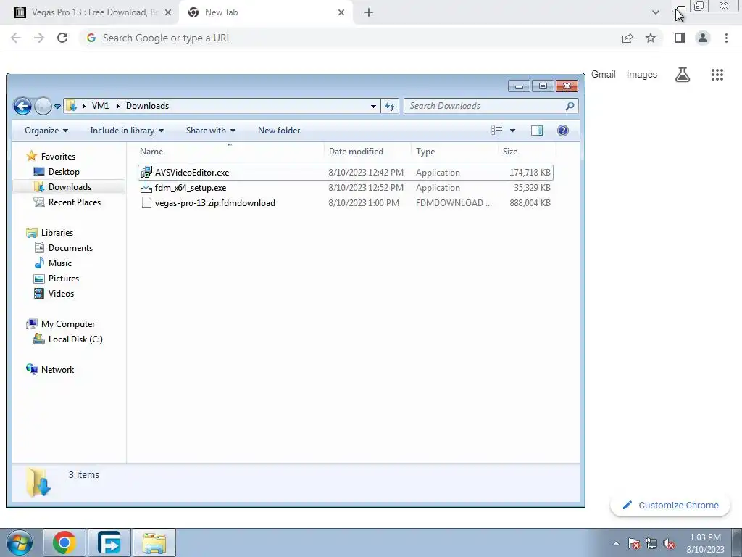Click the Explorer back navigation arrow

point(22,106)
